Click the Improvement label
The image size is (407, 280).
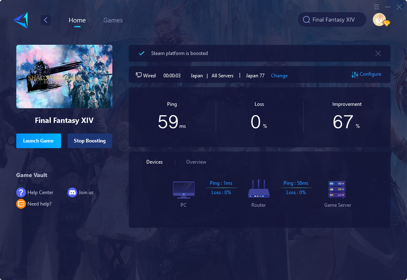pyautogui.click(x=347, y=104)
